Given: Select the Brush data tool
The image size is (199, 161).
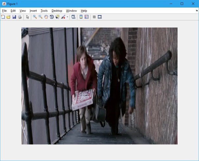Looking at the screenshot, I should point(63,17).
